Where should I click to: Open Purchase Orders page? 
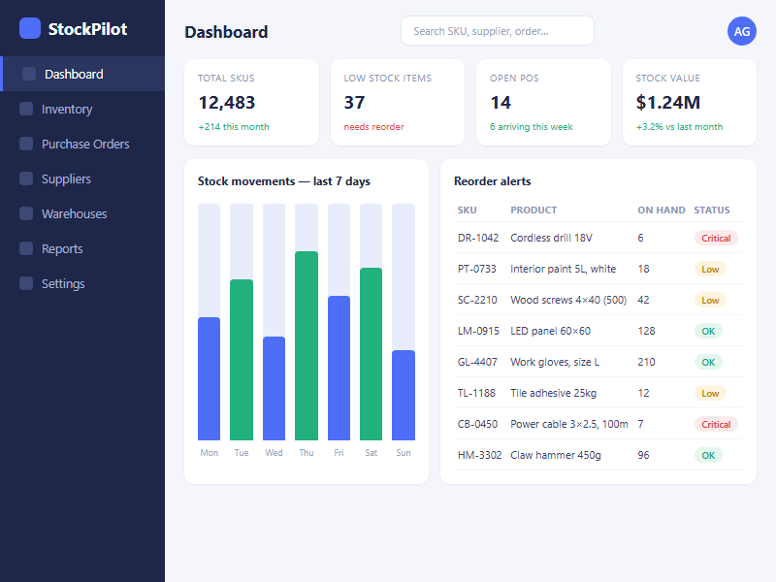82,144
